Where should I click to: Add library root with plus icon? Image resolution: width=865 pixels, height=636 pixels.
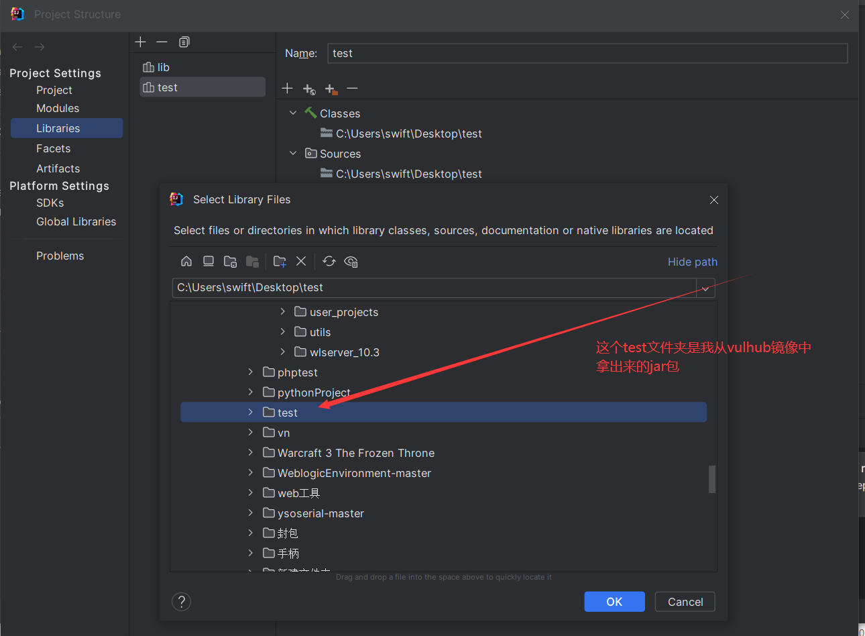(x=287, y=88)
